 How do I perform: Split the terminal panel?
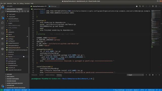(x=150, y=75)
